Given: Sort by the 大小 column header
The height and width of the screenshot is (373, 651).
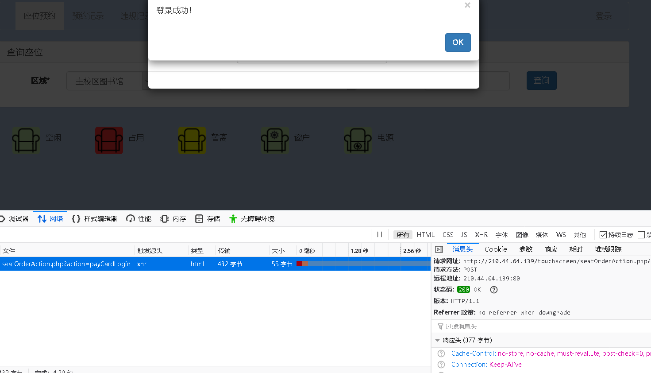Looking at the screenshot, I should click(x=283, y=251).
